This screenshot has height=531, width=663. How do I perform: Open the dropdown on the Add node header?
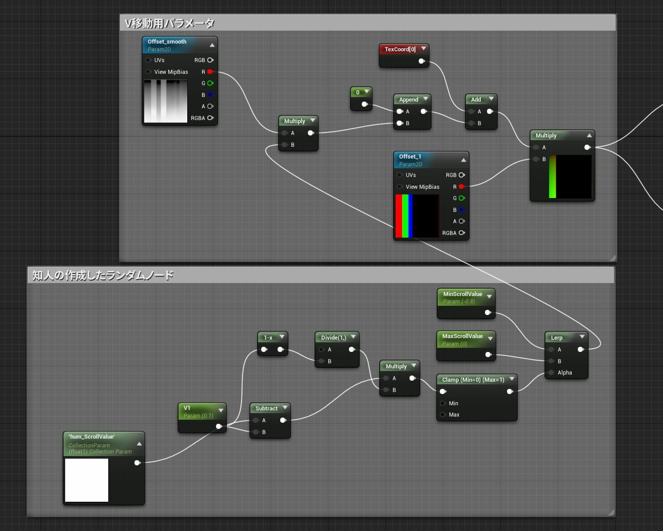click(x=491, y=99)
